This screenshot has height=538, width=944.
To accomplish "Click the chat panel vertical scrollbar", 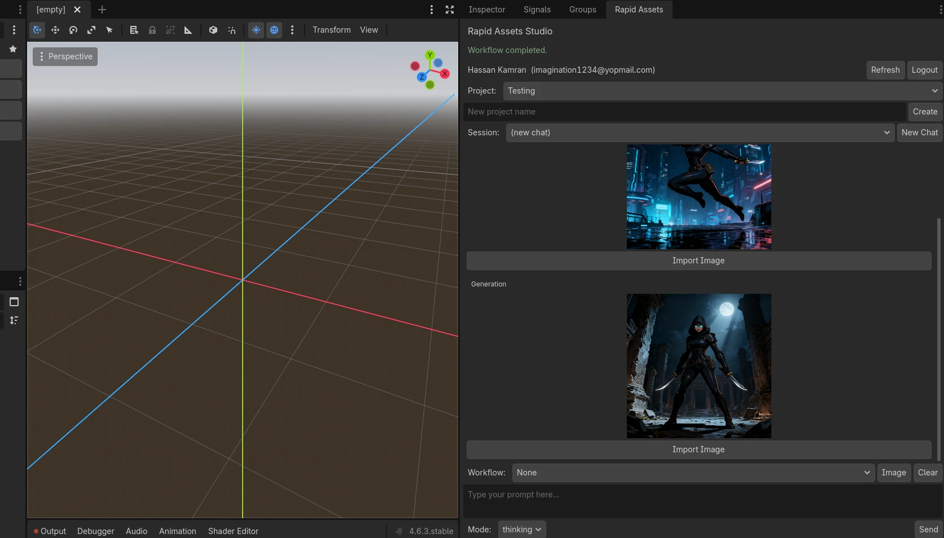I will click(x=939, y=338).
